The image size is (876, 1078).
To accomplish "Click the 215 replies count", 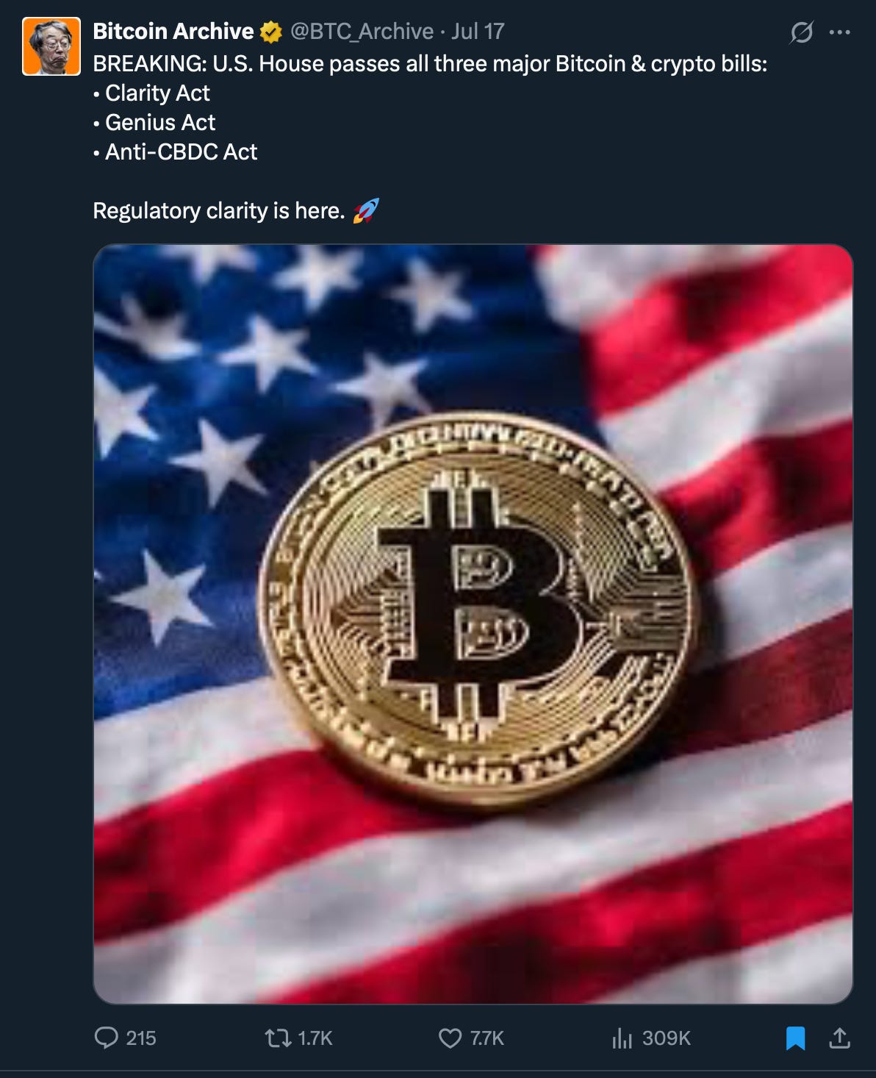I will coord(141,1038).
